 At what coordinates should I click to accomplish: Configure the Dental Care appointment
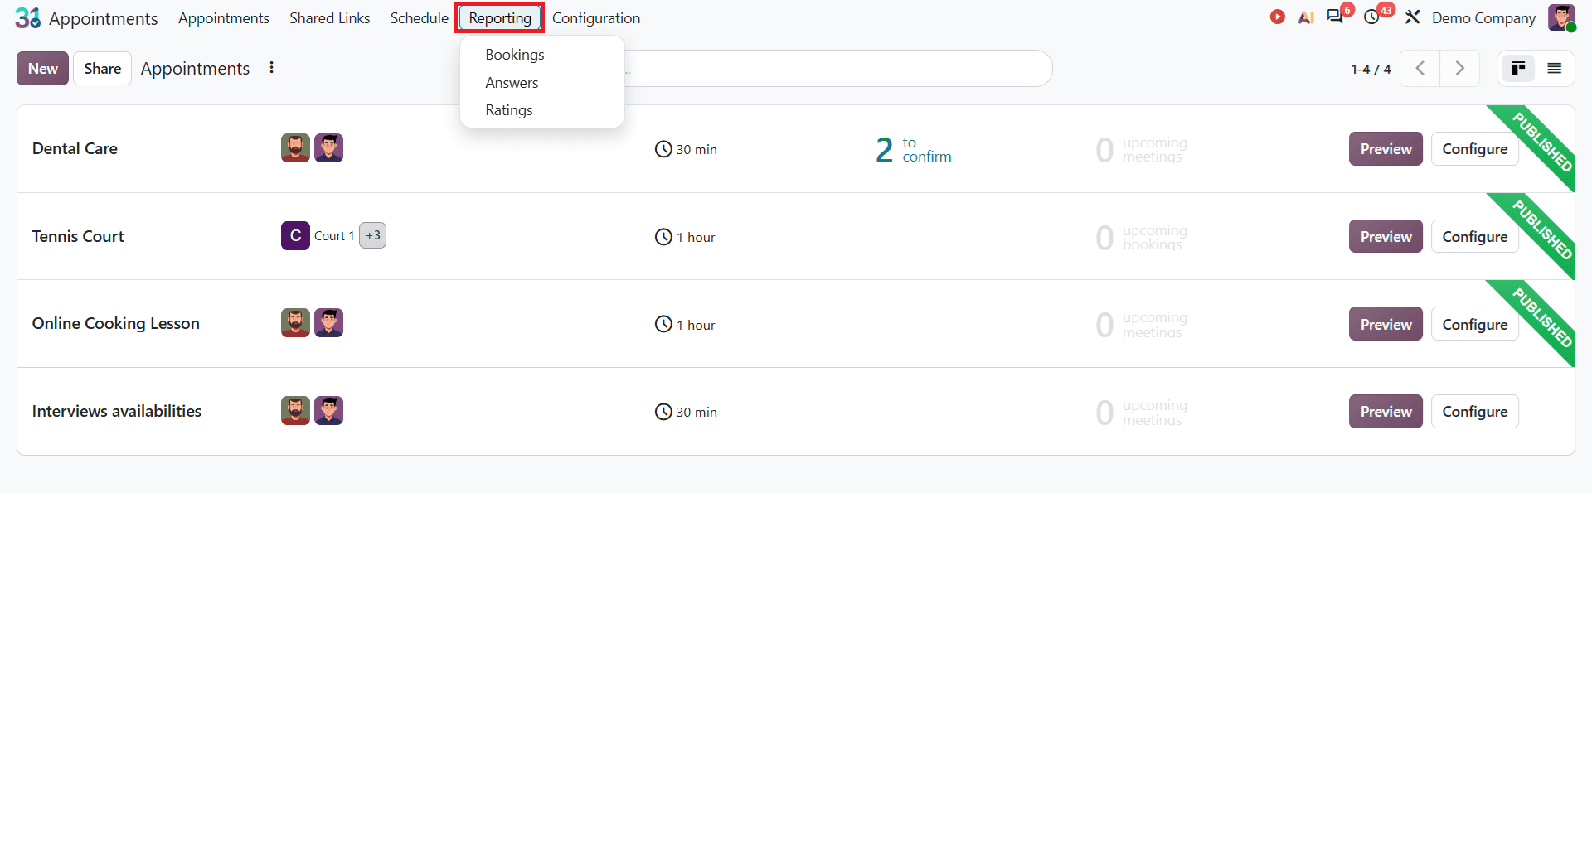[x=1474, y=149]
